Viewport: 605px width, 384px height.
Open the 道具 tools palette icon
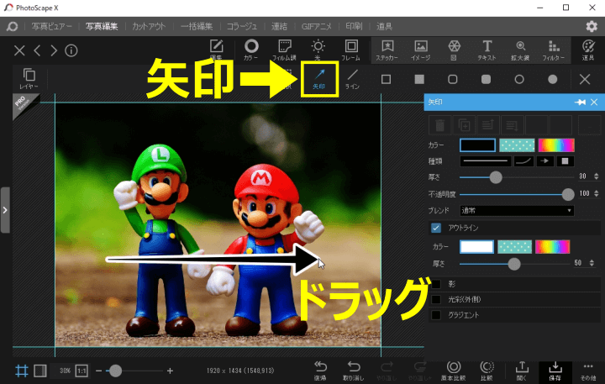(588, 50)
